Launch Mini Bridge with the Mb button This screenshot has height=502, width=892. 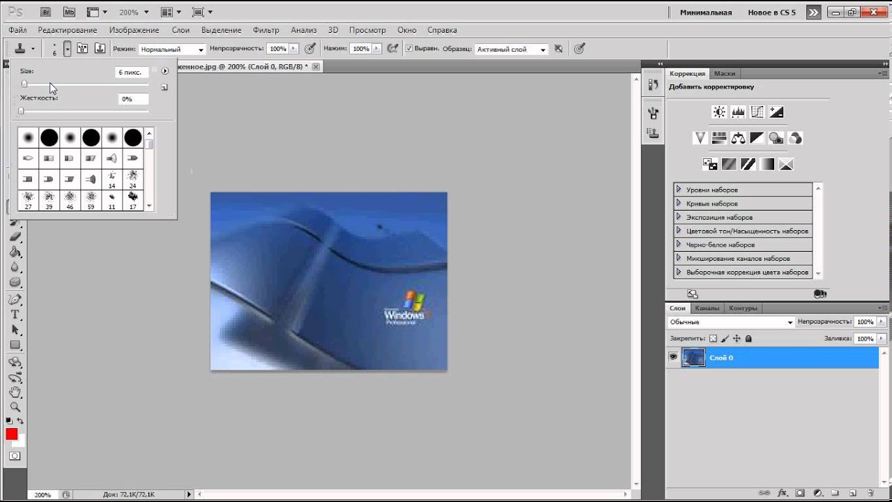(69, 12)
